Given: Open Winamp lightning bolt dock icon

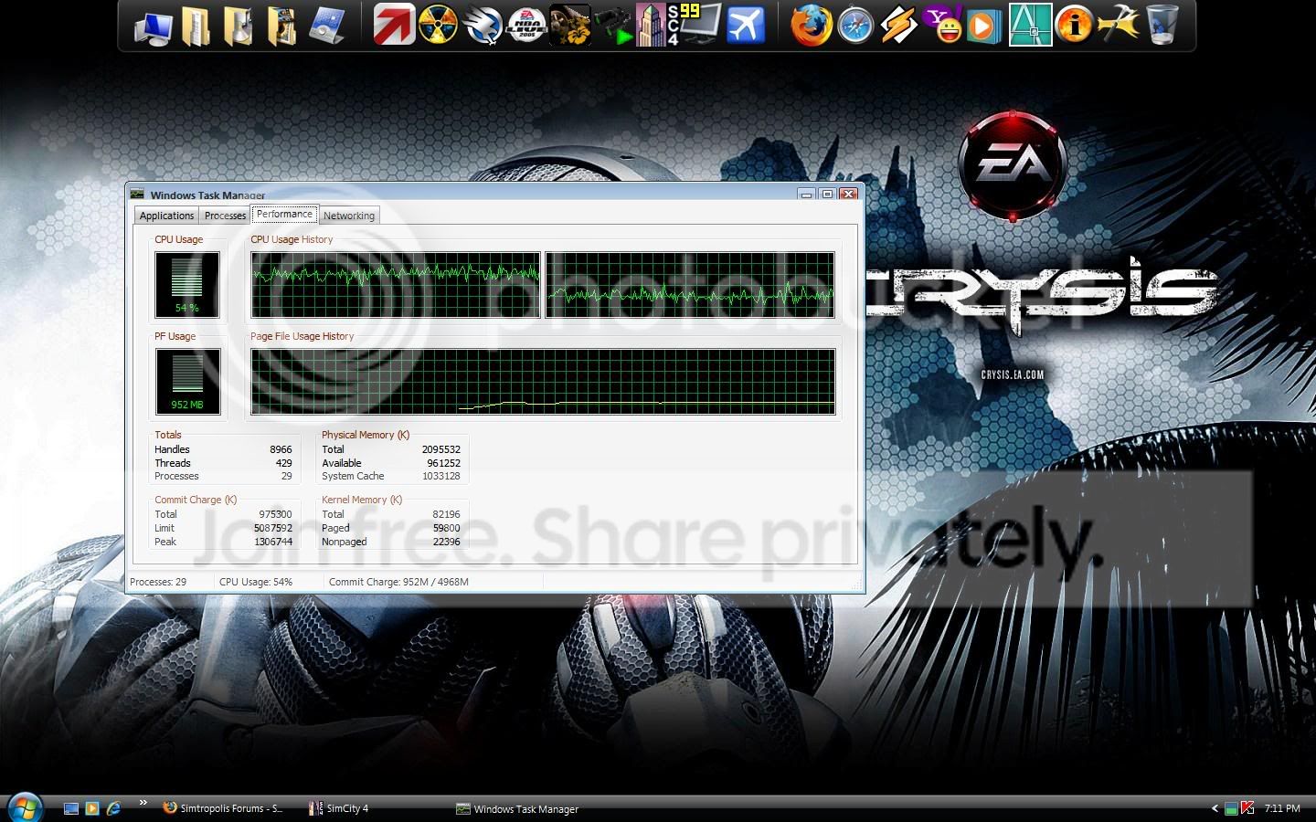Looking at the screenshot, I should tap(898, 26).
